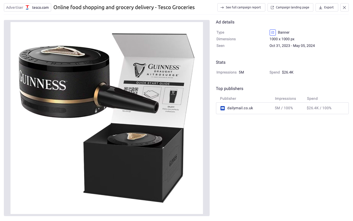Click the Impressions column header in Top publishers
The width and height of the screenshot is (353, 221).
(x=285, y=99)
